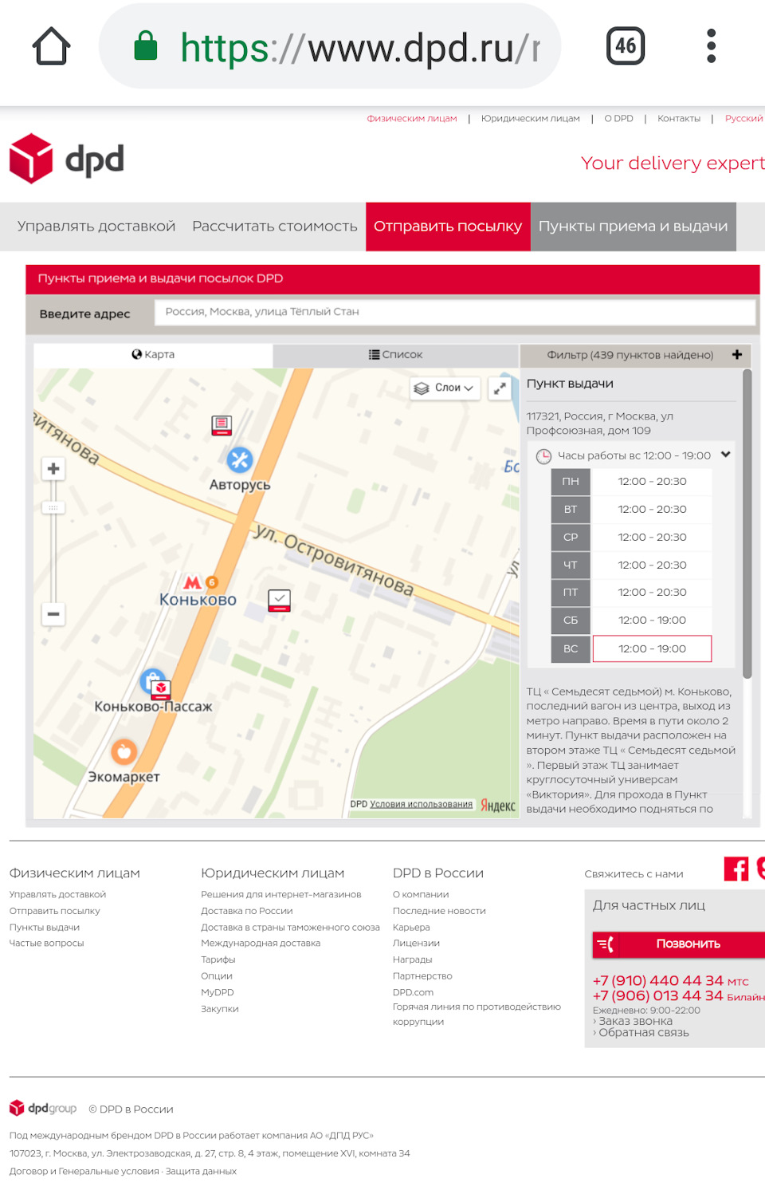This screenshot has width=765, height=1198.
Task: Select the ВС 12:00 - 19:00 hours row
Action: click(631, 648)
